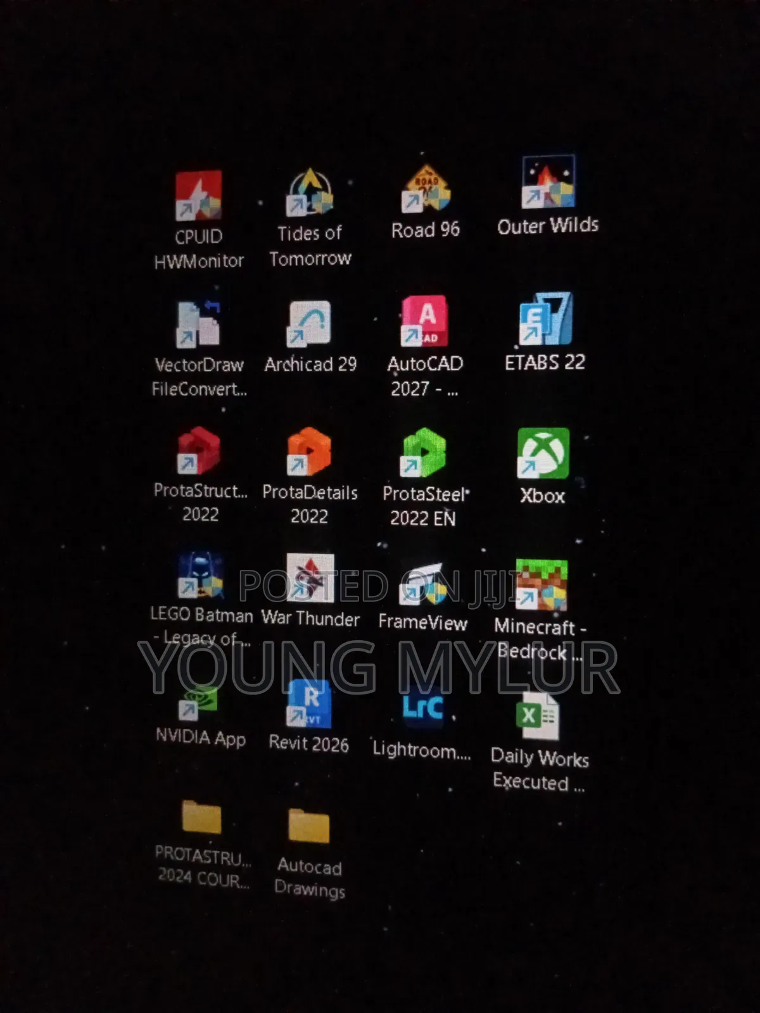Select the AutoCAD 2027 icon
This screenshot has height=1013, width=760.
(x=424, y=321)
